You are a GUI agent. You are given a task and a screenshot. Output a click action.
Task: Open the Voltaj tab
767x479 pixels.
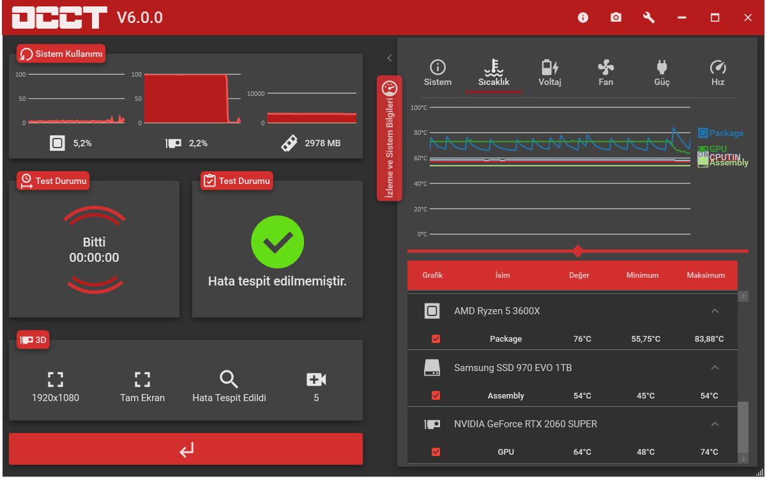click(x=550, y=73)
